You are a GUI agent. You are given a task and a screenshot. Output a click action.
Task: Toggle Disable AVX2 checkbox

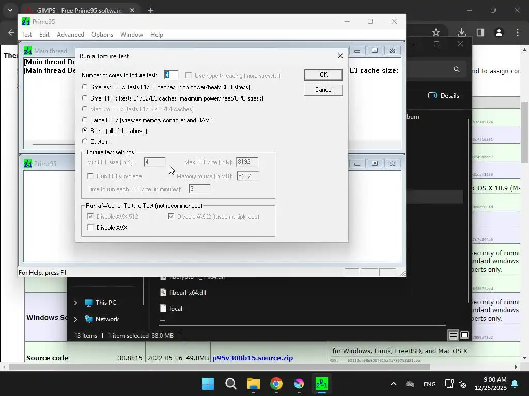tap(171, 216)
